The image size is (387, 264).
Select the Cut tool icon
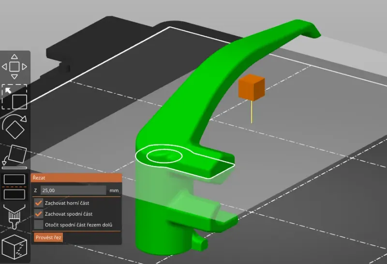coord(15,187)
